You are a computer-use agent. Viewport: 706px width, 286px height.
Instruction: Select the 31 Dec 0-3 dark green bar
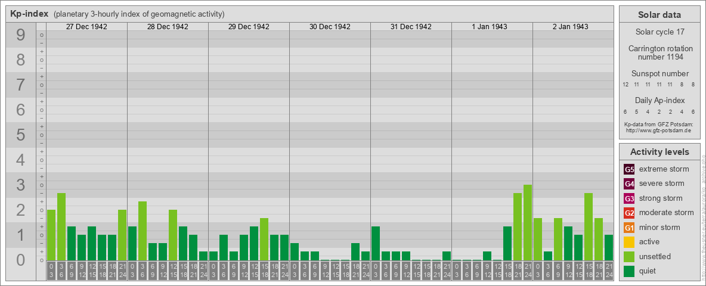coord(376,243)
